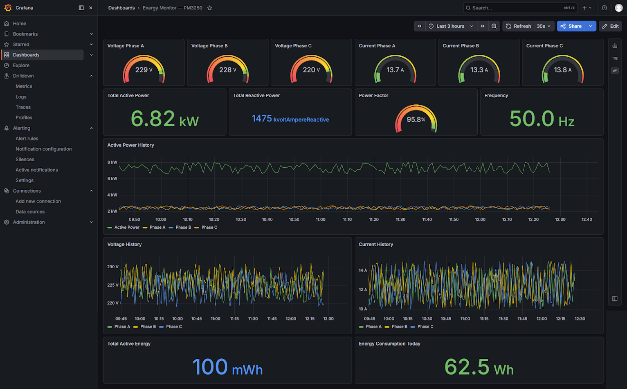Select Data sources under Connections
The height and width of the screenshot is (389, 627).
click(30, 212)
